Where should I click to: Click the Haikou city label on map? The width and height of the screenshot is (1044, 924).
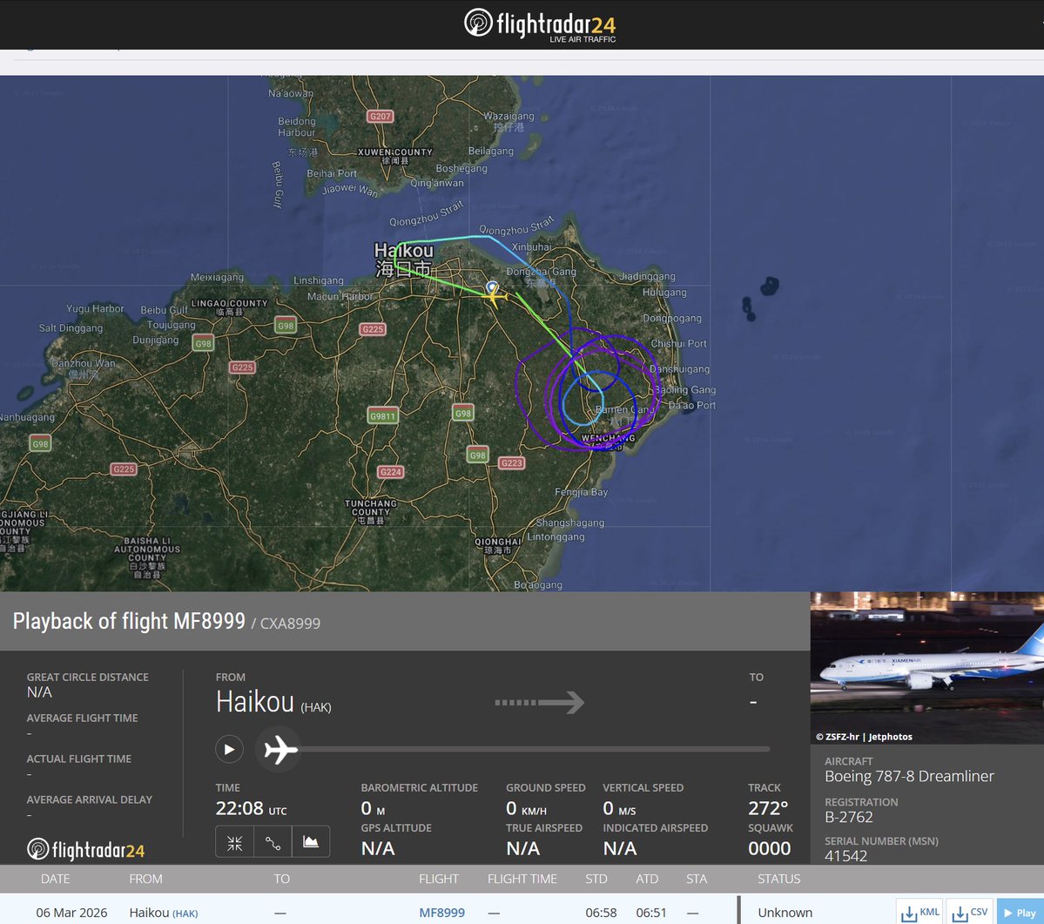tap(403, 259)
